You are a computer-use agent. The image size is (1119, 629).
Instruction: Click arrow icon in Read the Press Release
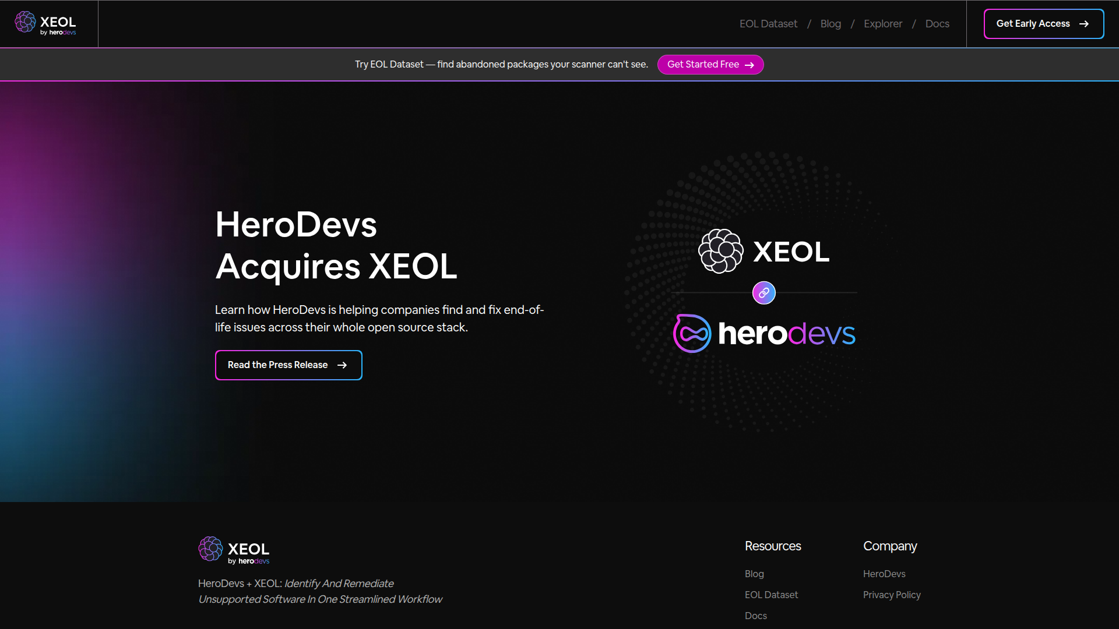tap(342, 365)
